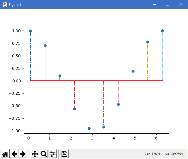The height and width of the screenshot is (159, 188).
Task: Activate the Pan axes tool
Action: pyautogui.click(x=35, y=154)
